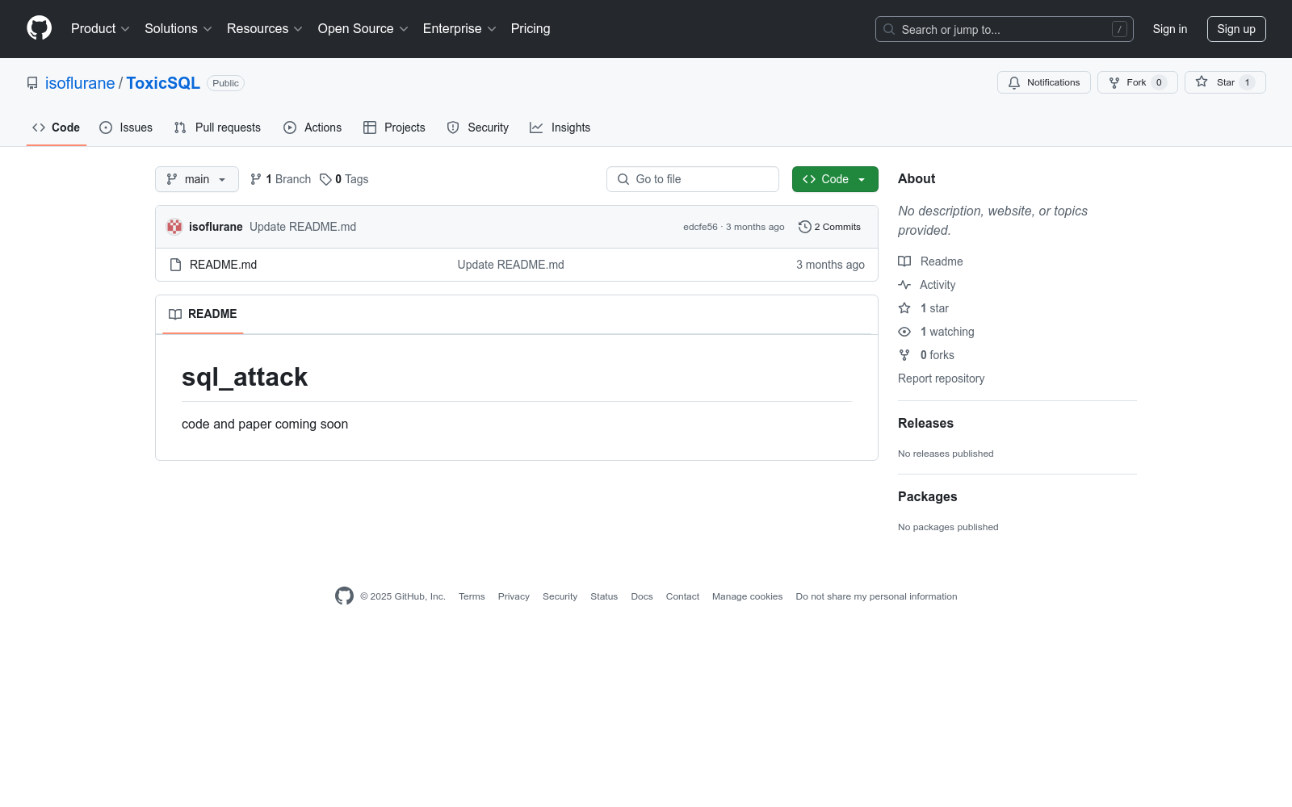Switch to the Issues tab

[126, 128]
